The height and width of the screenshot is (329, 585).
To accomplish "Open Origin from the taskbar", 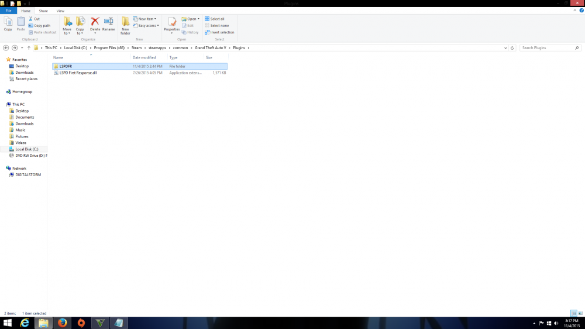I will click(x=81, y=323).
